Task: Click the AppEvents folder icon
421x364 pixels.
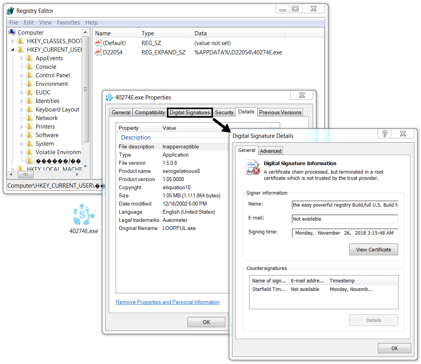Action: point(29,58)
